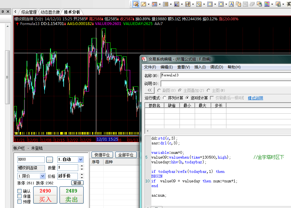Open the color grid palette icon
The image size is (291, 208).
[267, 4]
